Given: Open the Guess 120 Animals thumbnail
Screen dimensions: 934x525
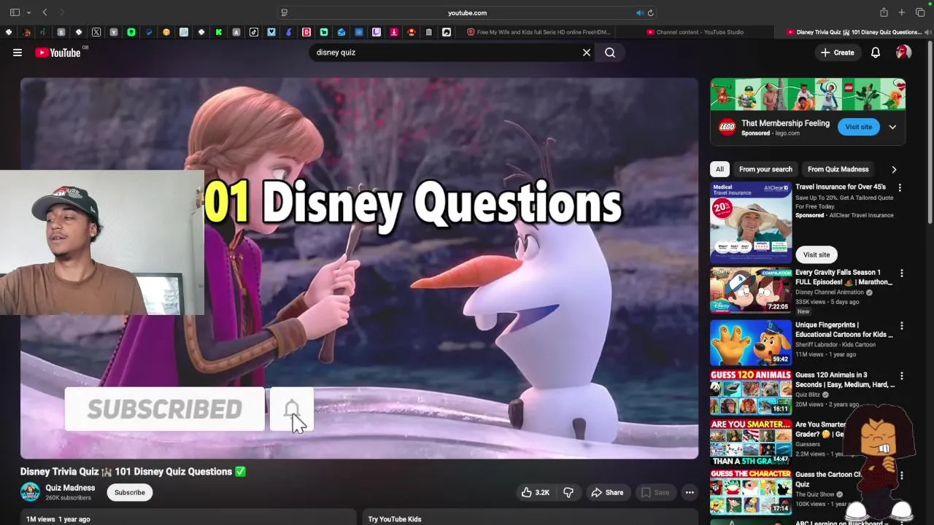Looking at the screenshot, I should point(751,392).
